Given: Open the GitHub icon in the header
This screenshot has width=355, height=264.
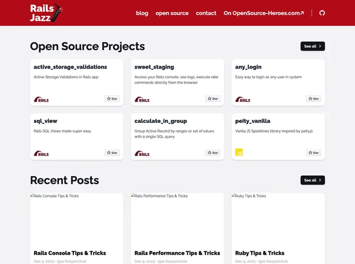Looking at the screenshot, I should coord(322,13).
